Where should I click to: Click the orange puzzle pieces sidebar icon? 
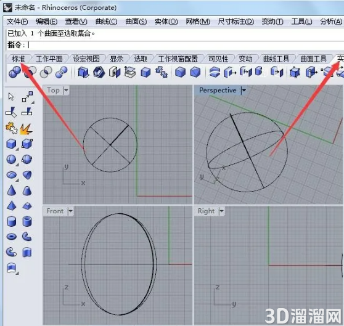pyautogui.click(x=11, y=128)
